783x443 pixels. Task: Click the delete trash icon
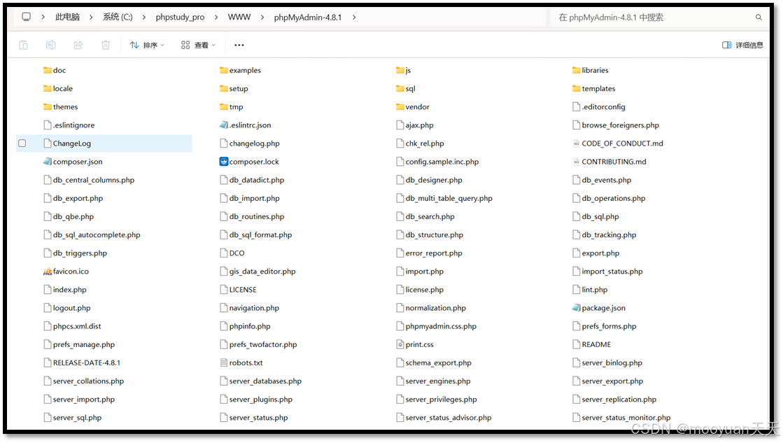point(106,45)
